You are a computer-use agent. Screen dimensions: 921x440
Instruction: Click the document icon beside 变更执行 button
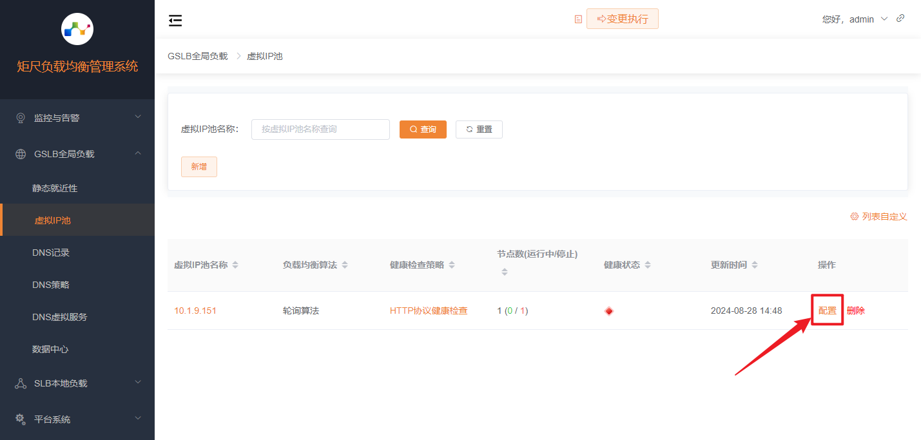(578, 19)
